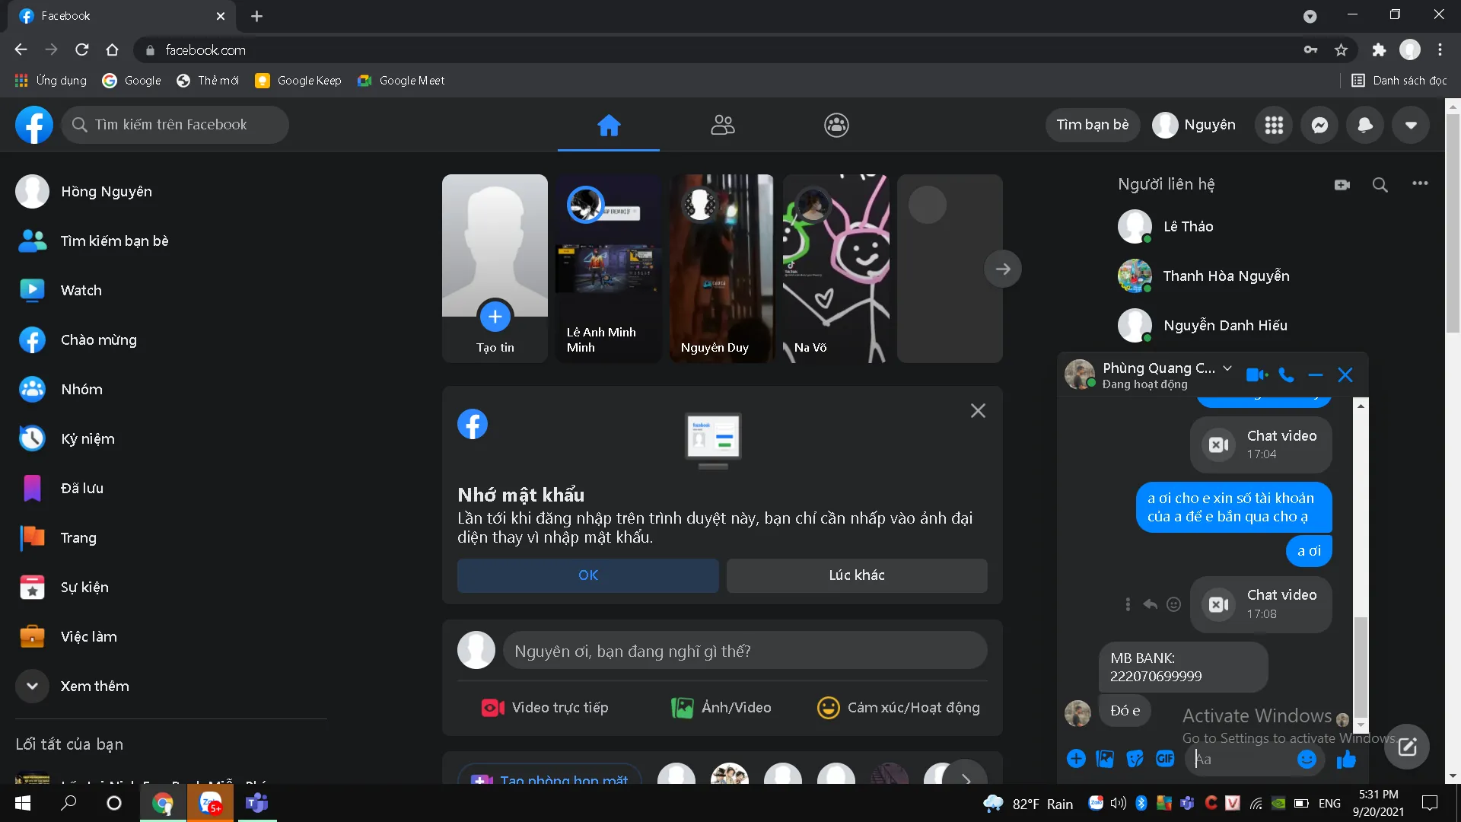Open the account dropdown arrow
The width and height of the screenshot is (1461, 822).
pyautogui.click(x=1411, y=125)
